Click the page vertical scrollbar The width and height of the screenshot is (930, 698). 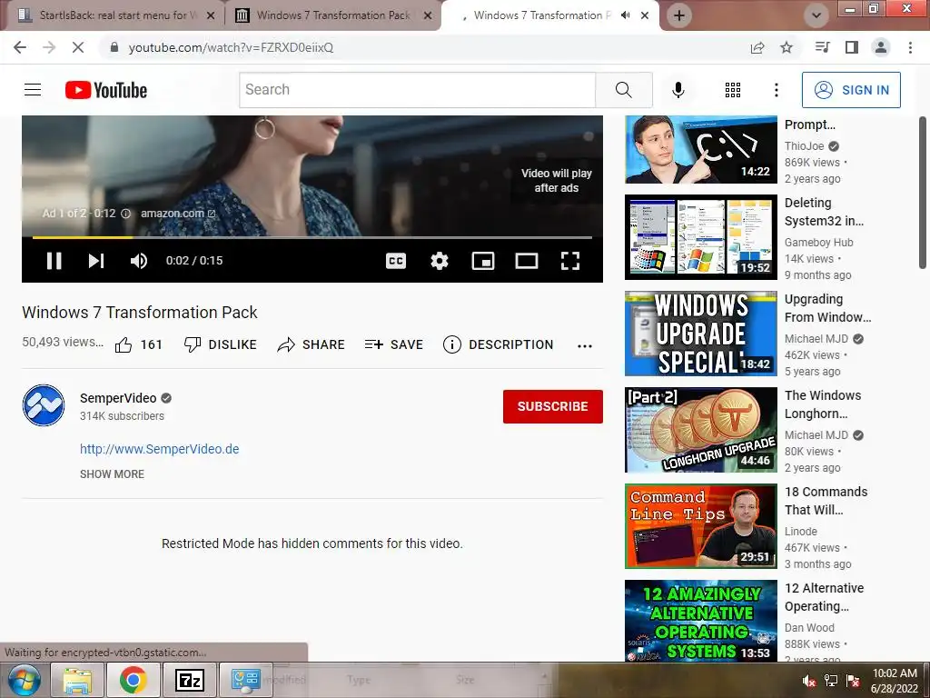923,192
